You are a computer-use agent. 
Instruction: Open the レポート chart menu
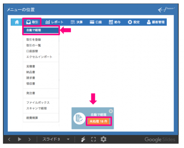[x=54, y=22]
